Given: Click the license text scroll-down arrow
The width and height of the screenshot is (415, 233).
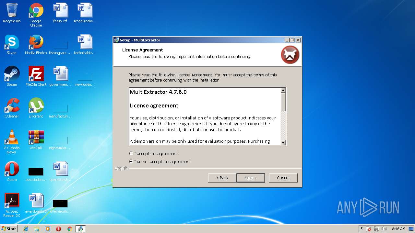Looking at the screenshot, I should (283, 142).
